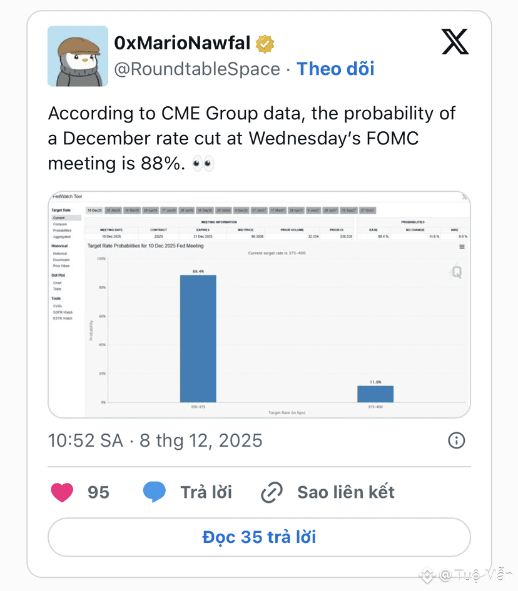Click the reply speech bubble icon

[x=155, y=492]
